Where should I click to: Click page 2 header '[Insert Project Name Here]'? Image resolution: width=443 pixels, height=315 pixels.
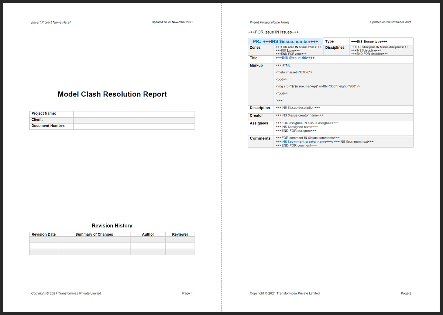tap(269, 22)
